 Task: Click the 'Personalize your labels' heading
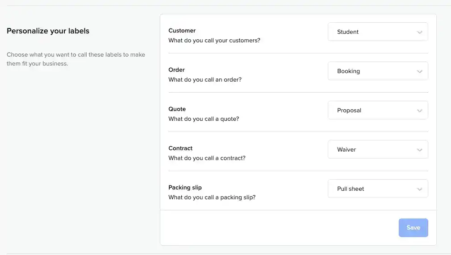(48, 31)
